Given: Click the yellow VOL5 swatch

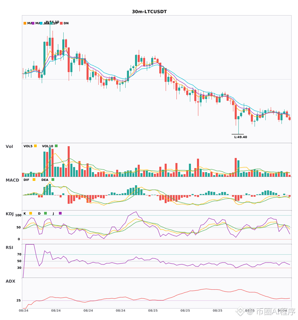Looking at the screenshot, I should coord(35,146).
